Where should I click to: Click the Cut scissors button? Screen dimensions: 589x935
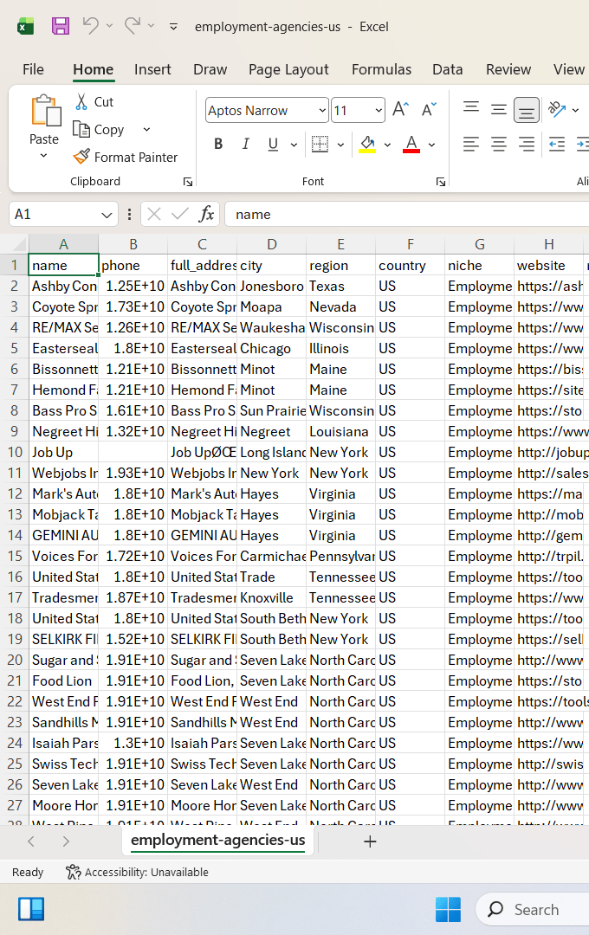point(95,102)
